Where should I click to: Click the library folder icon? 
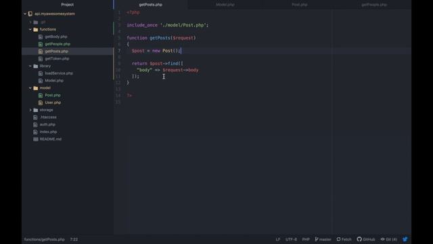pos(36,66)
